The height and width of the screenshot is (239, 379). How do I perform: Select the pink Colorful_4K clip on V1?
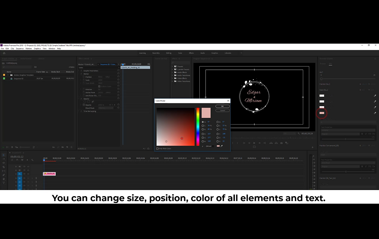[50, 174]
